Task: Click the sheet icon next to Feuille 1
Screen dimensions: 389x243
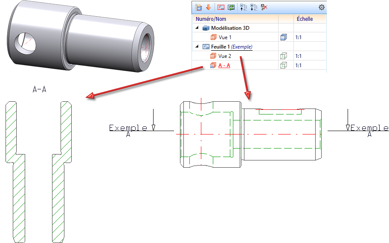Action: point(206,46)
